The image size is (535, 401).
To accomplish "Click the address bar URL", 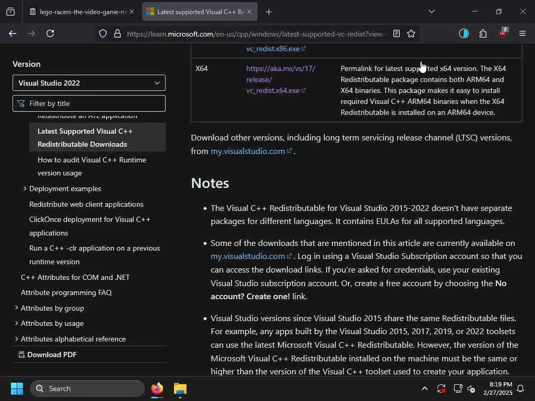I will 257,34.
